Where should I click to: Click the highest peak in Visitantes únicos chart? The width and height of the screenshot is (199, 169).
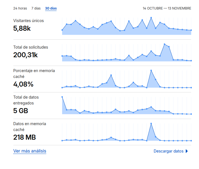pos(151,18)
